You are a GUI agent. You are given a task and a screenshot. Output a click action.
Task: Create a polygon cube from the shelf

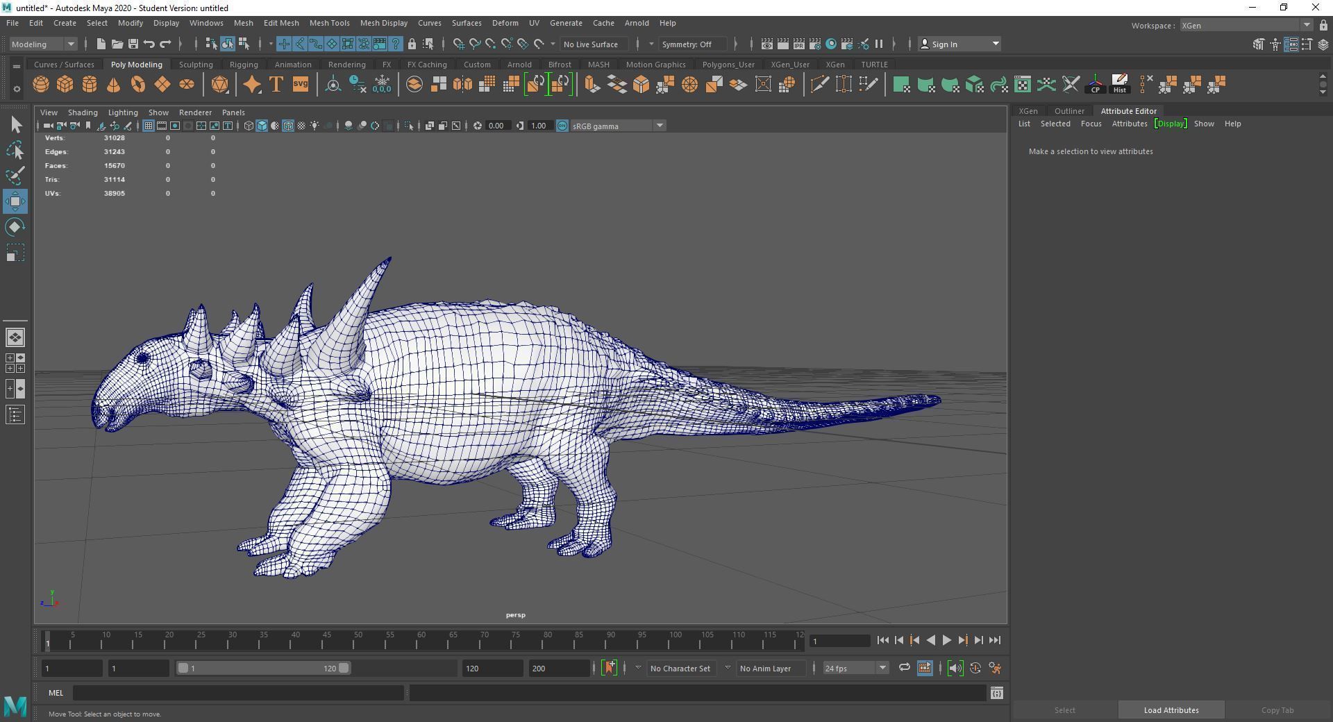tap(65, 85)
